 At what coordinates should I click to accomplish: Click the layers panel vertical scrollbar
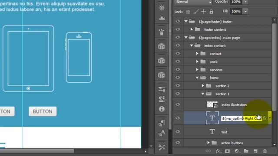pyautogui.click(x=274, y=67)
